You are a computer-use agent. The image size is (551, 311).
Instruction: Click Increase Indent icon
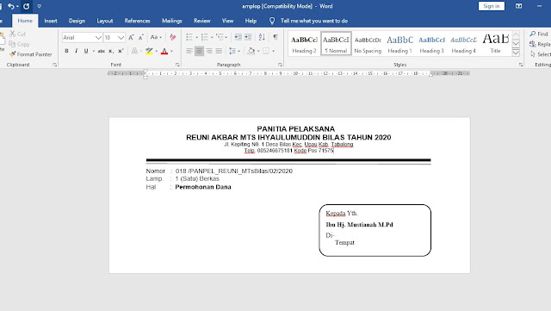tap(248, 37)
